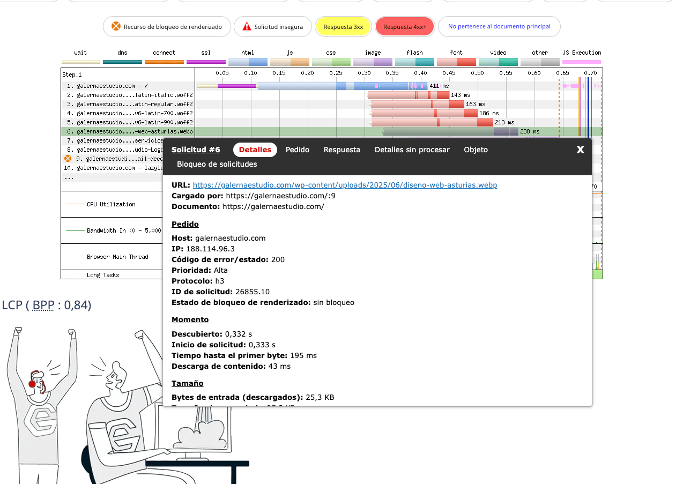Click the html legend color swatch

[x=248, y=62]
